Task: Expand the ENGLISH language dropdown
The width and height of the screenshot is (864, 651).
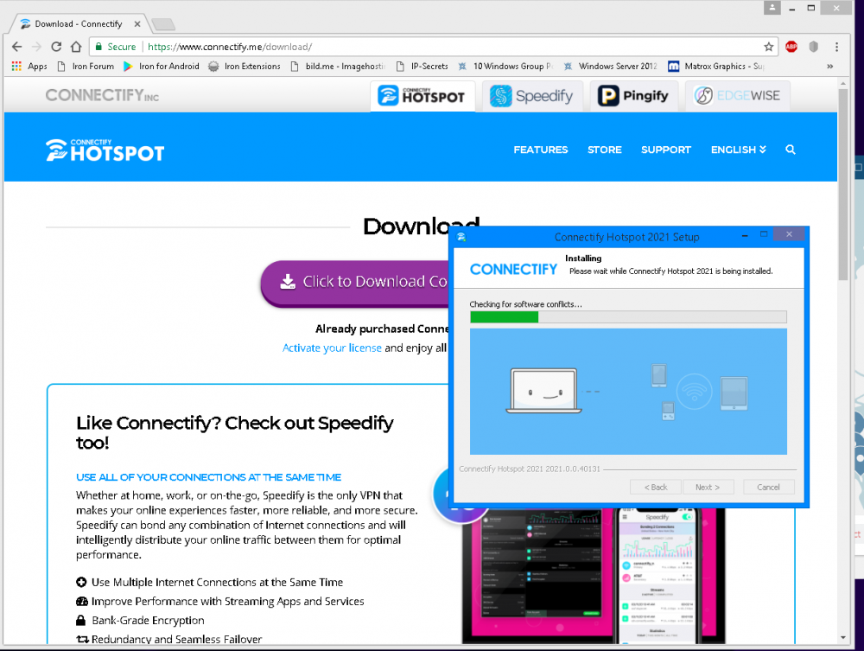Action: [738, 150]
